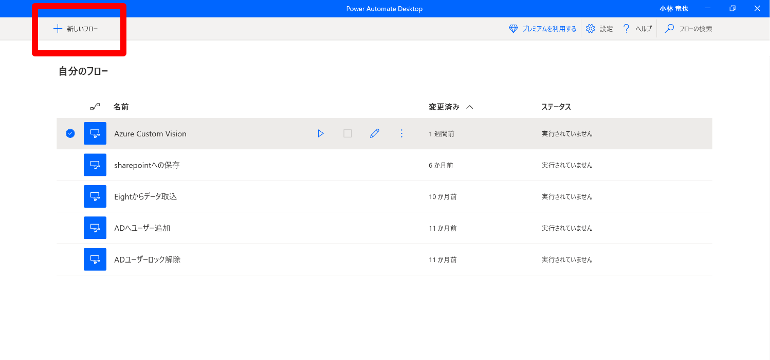Click ADへユーザー追加's 11 か月前 cell
The image size is (770, 360).
(x=443, y=228)
